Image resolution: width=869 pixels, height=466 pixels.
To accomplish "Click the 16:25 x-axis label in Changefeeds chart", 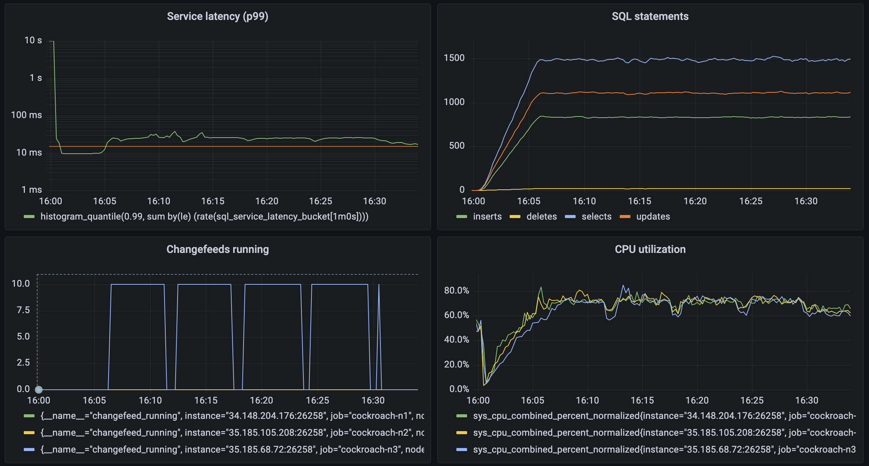I will [318, 400].
